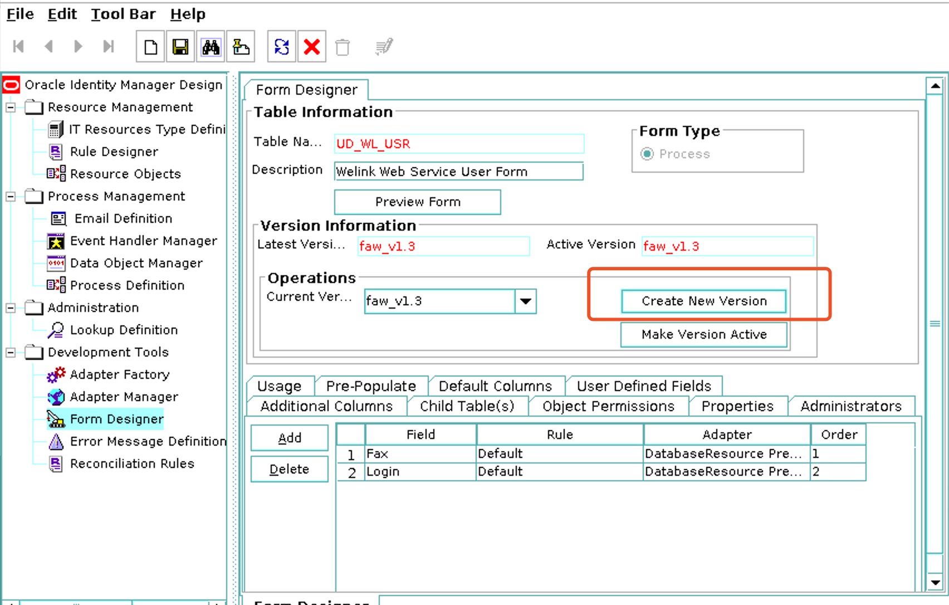Image resolution: width=949 pixels, height=605 pixels.
Task: Click the New blank page icon
Action: (150, 47)
